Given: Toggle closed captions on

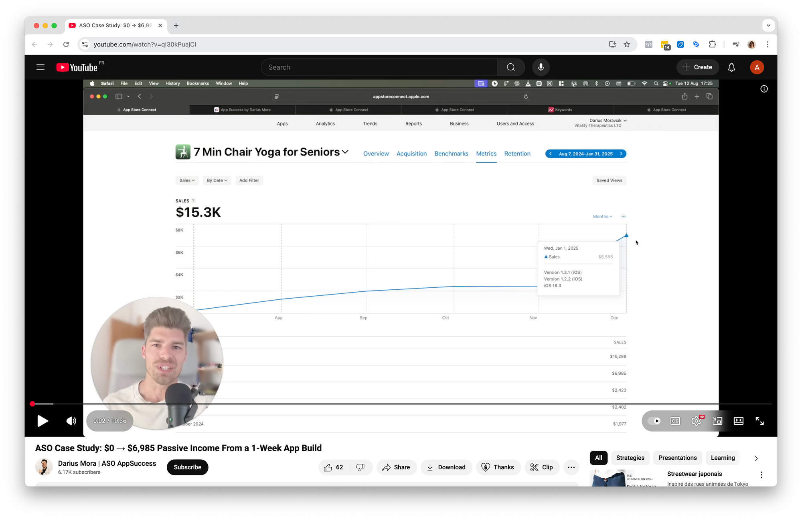Looking at the screenshot, I should click(x=675, y=421).
